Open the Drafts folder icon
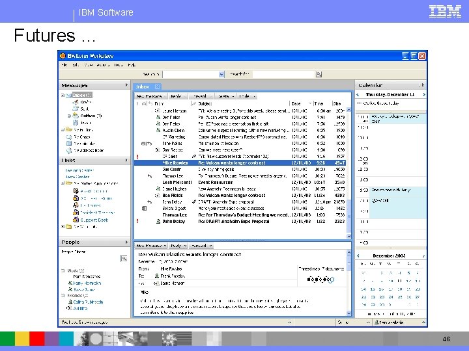 pos(76,102)
